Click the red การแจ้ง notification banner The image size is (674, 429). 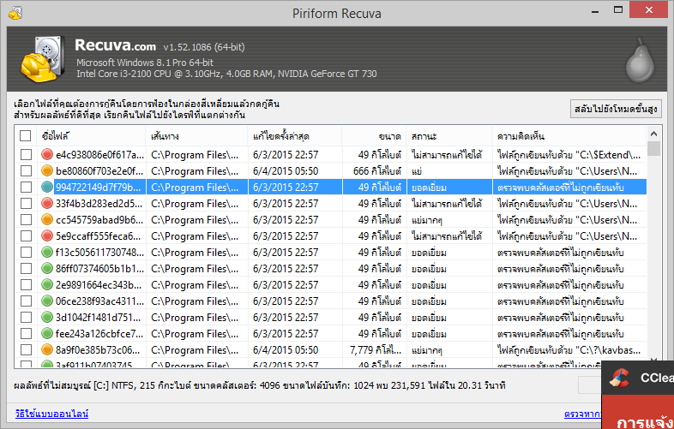point(637,412)
